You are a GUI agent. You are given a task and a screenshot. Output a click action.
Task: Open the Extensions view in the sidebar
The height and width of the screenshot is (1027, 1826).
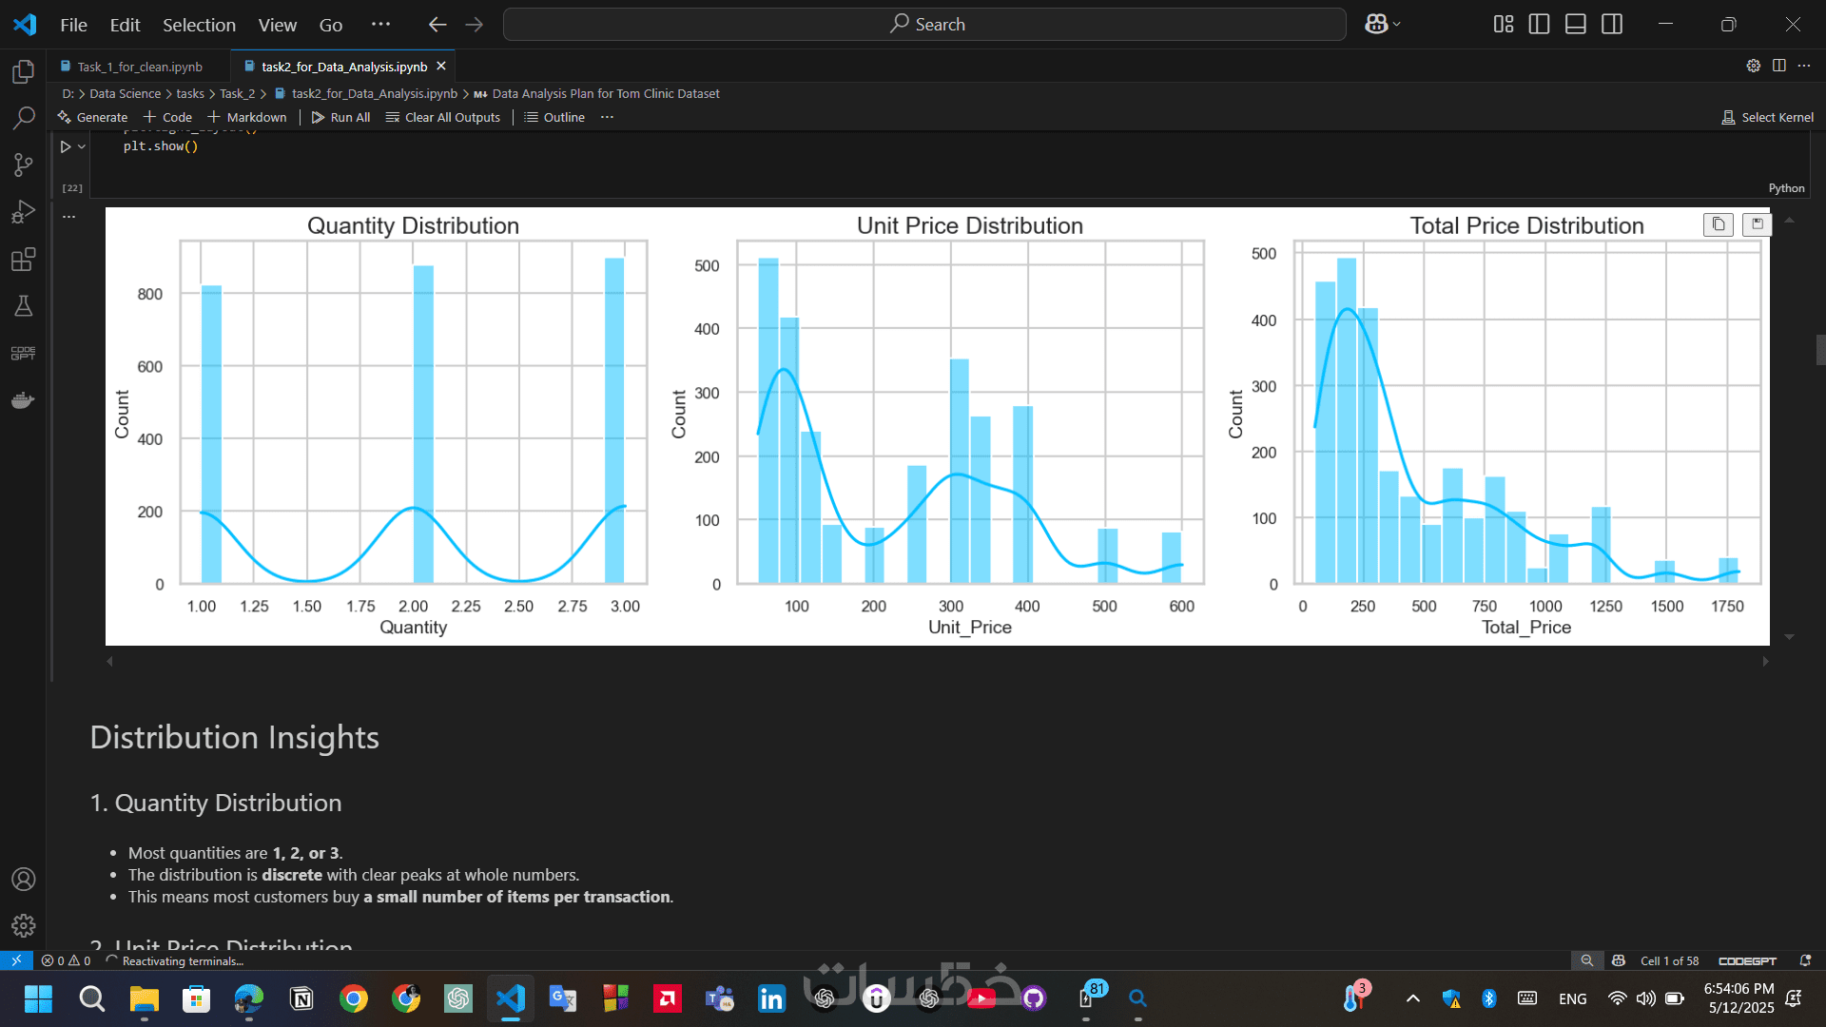(23, 259)
